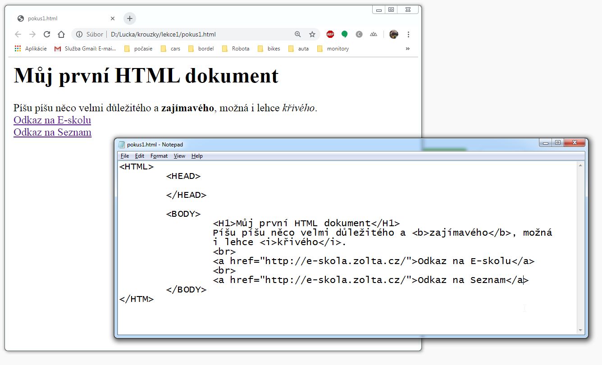The image size is (602, 365).
Task: Expand the monitory bookmark folder
Action: point(333,49)
